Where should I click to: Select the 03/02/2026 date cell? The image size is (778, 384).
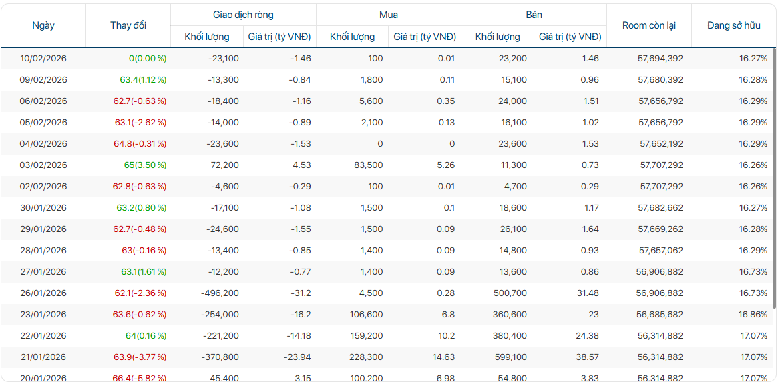[x=44, y=165]
